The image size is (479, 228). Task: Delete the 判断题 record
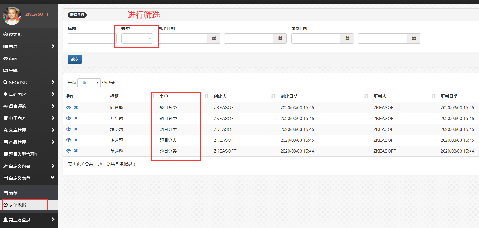click(76, 118)
